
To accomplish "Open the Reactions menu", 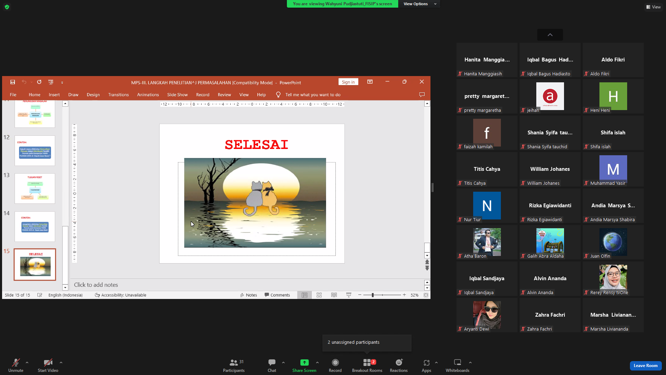I will [399, 365].
